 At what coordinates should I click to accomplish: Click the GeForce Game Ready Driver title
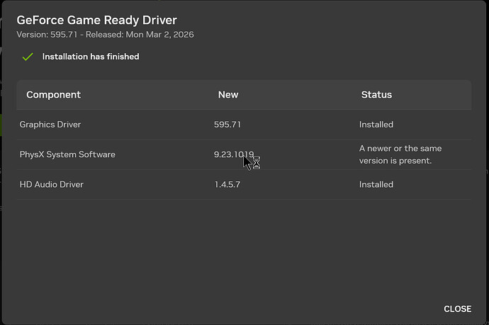point(97,20)
